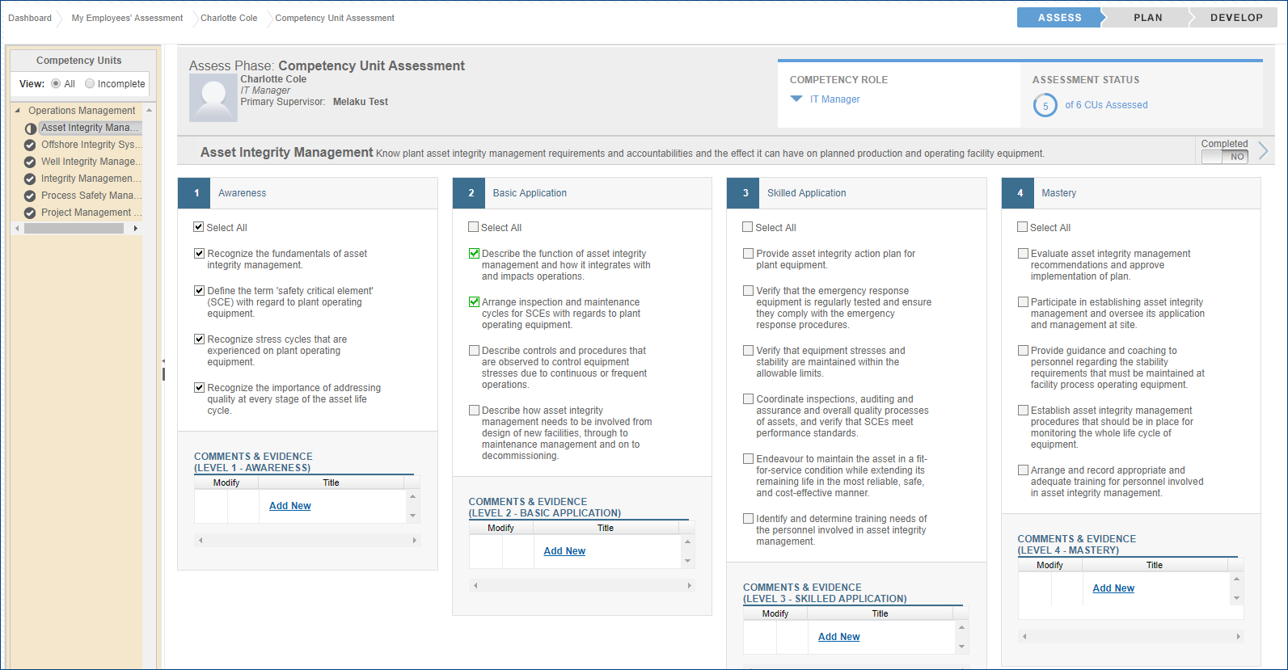Viewport: 1288px width, 670px height.
Task: Switch to the DEVELOP phase tab
Action: click(x=1236, y=18)
